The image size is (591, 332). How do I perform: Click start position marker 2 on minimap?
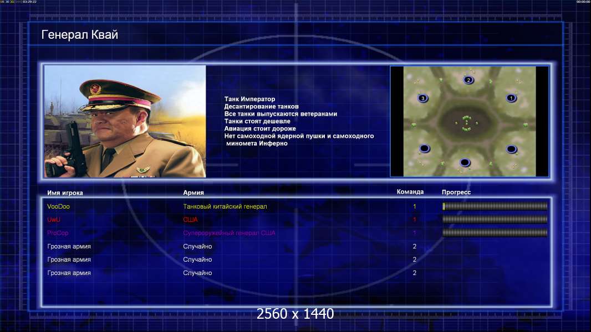click(468, 80)
